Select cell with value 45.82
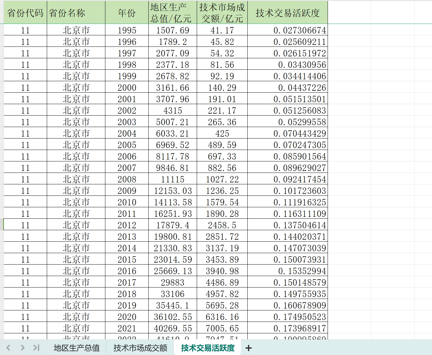This screenshot has width=432, height=355. (222, 42)
